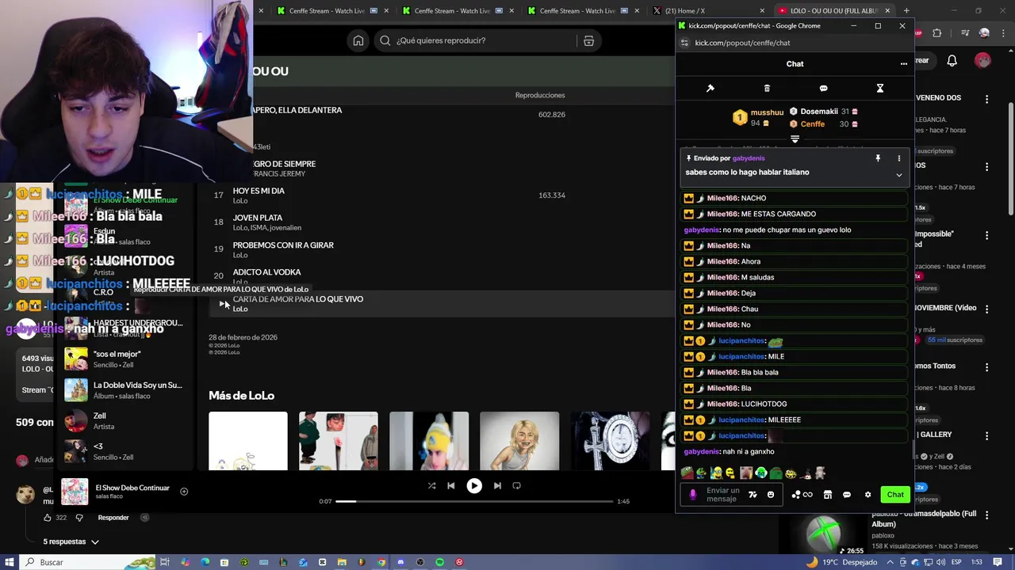Open the Kick shop storefront icon
The width and height of the screenshot is (1015, 570).
827,495
